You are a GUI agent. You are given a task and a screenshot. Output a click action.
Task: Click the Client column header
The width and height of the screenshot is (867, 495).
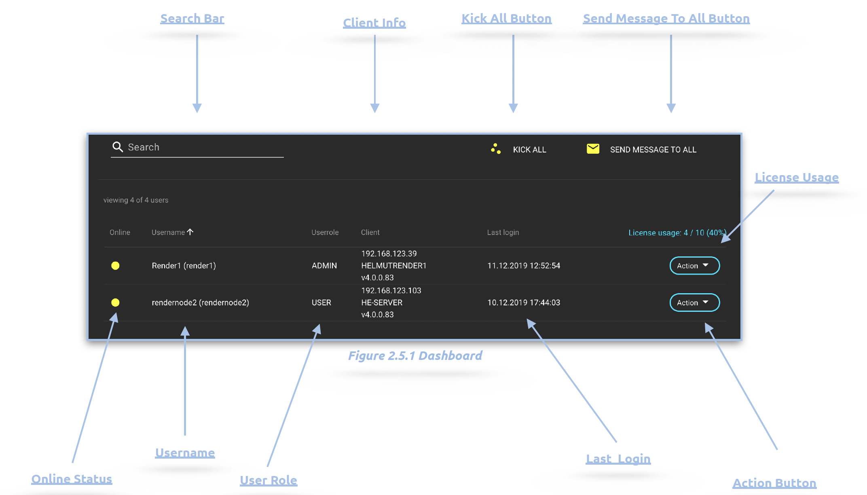(x=370, y=233)
